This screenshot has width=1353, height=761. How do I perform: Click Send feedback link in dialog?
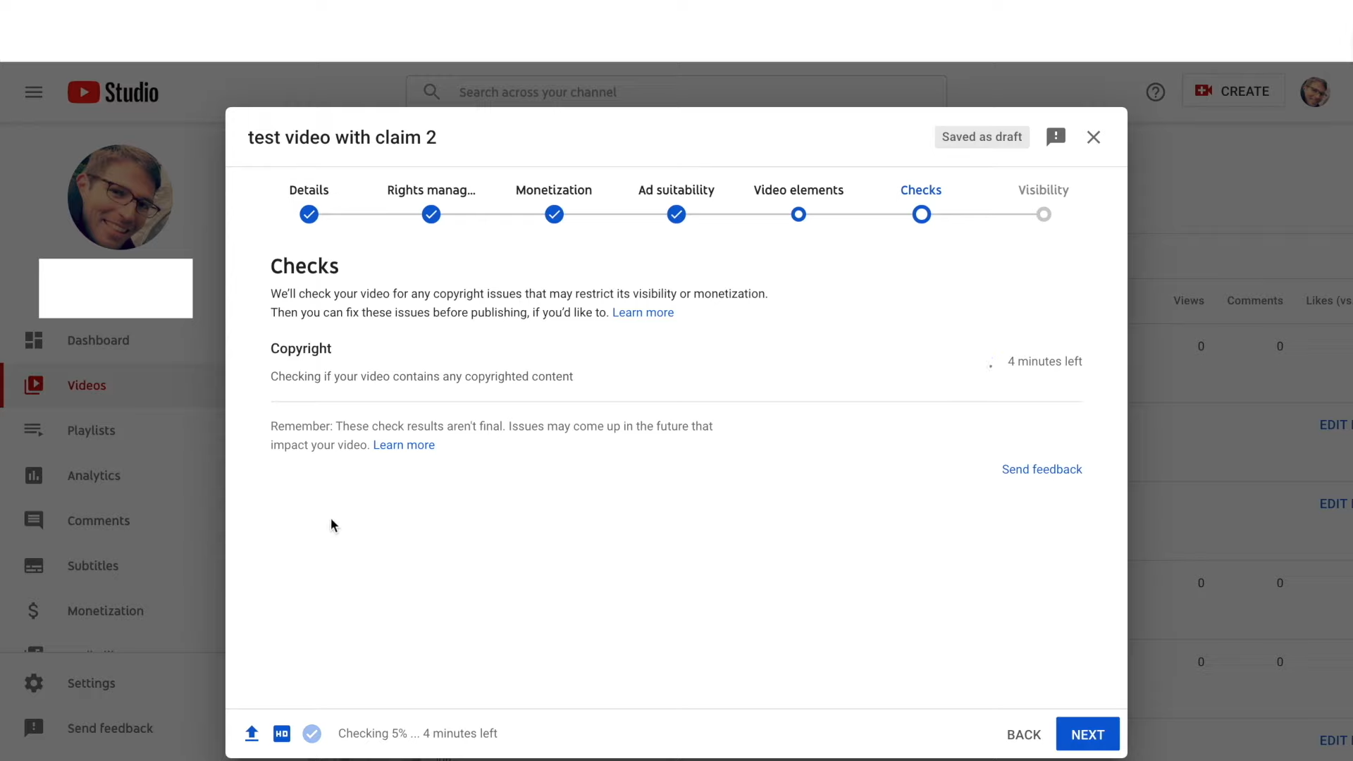coord(1042,469)
